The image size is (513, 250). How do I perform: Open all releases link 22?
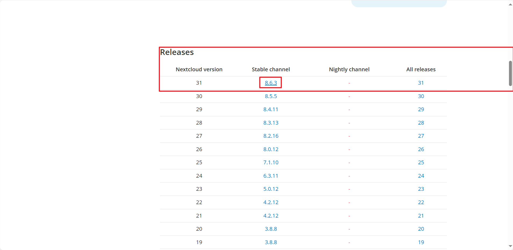tap(421, 202)
